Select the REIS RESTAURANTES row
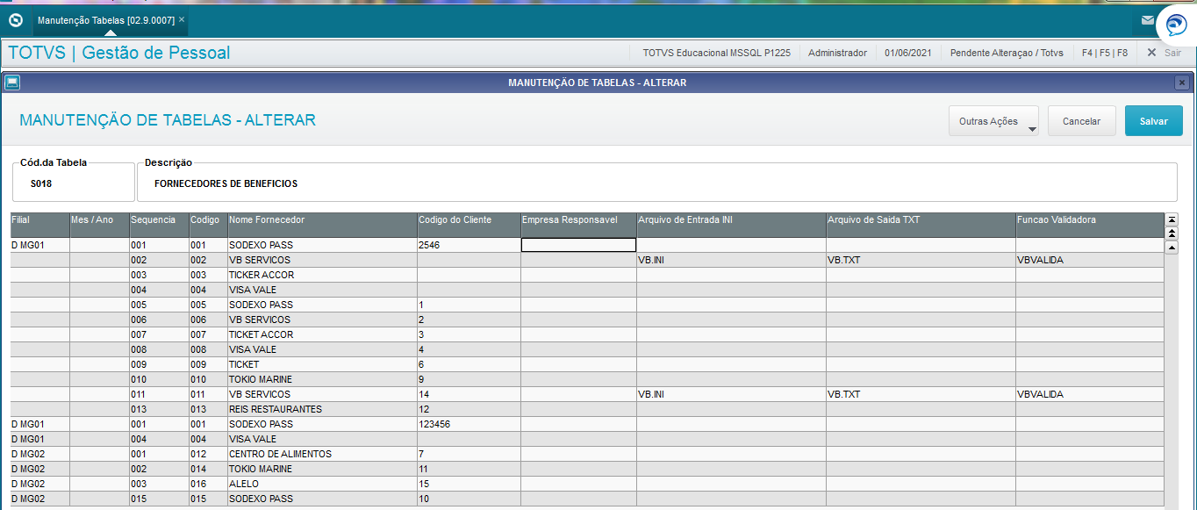The image size is (1197, 510). pyautogui.click(x=587, y=409)
